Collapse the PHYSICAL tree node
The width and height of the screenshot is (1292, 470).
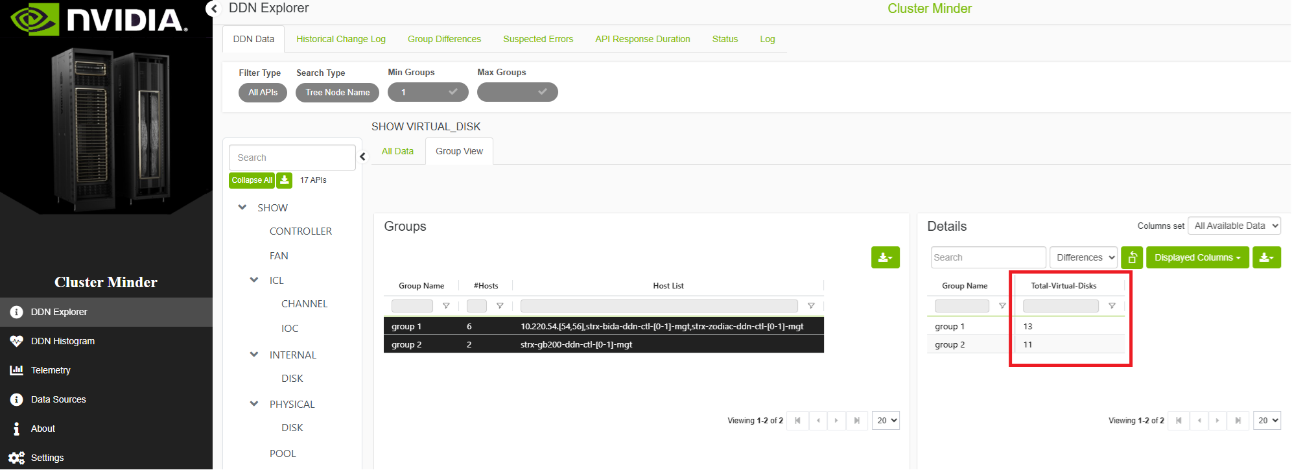254,404
